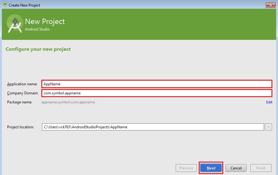Image resolution: width=278 pixels, height=175 pixels.
Task: Click the disabled Previous button
Action: click(186, 168)
